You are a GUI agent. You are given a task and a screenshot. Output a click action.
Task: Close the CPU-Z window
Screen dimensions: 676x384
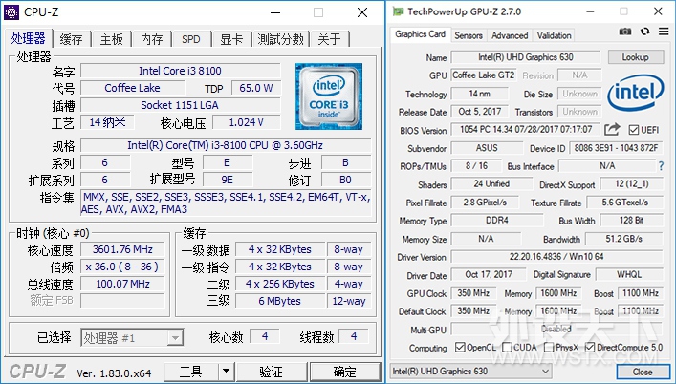point(362,12)
